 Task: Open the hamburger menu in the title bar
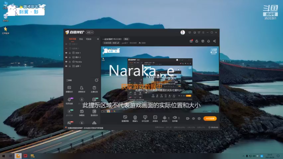coord(203,33)
